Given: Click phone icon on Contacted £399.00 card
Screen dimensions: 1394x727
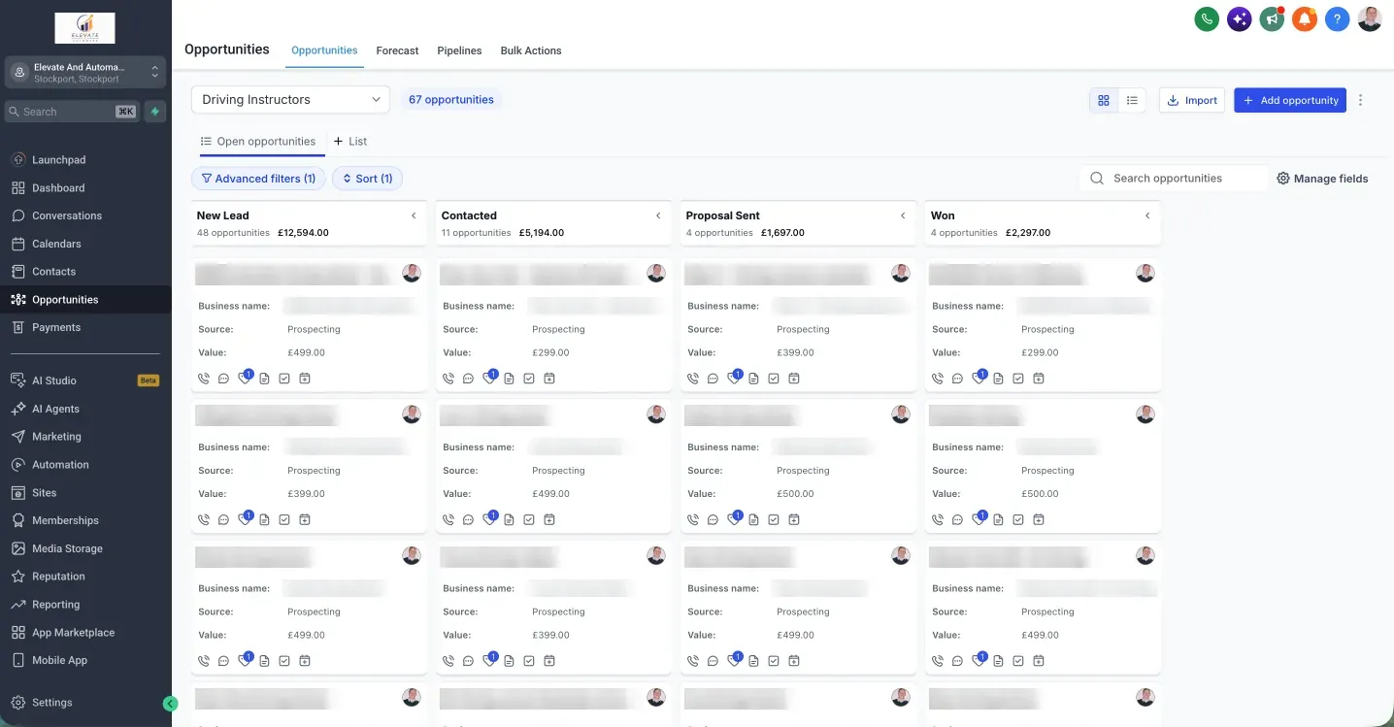Looking at the screenshot, I should click(448, 661).
